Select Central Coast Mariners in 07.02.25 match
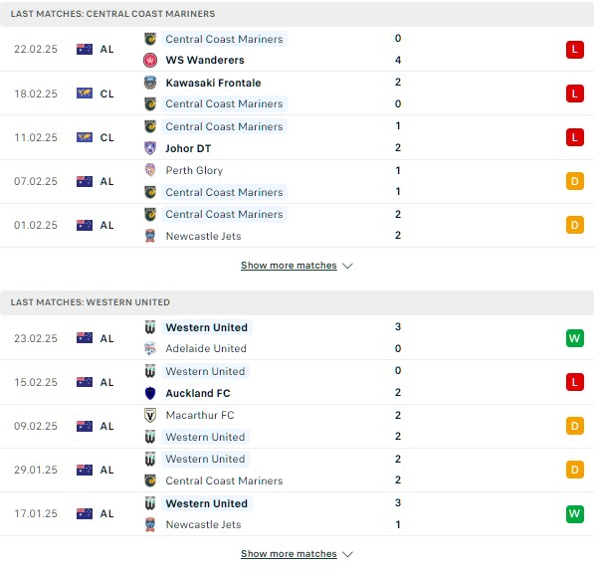This screenshot has height=573, width=596. (x=224, y=192)
